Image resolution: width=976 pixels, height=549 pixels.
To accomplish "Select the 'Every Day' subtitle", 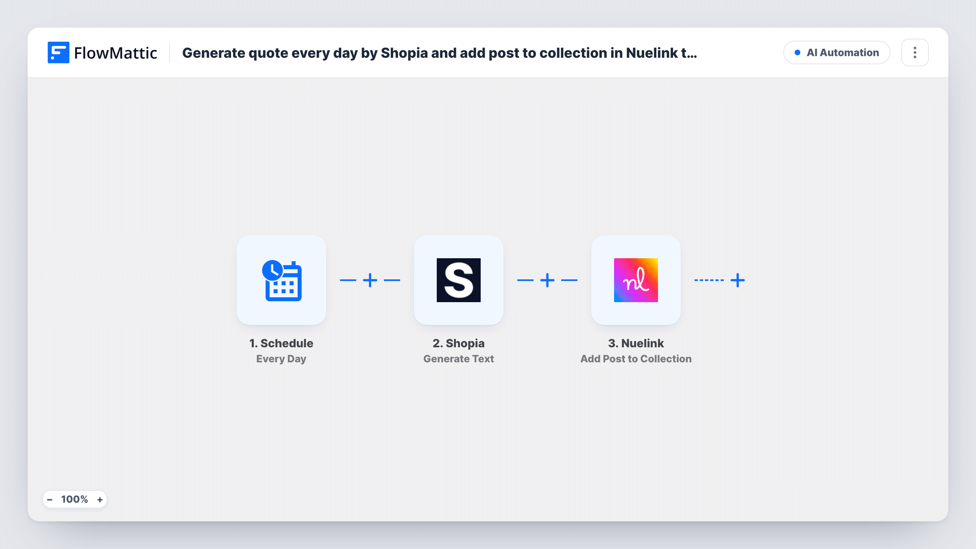I will [281, 359].
